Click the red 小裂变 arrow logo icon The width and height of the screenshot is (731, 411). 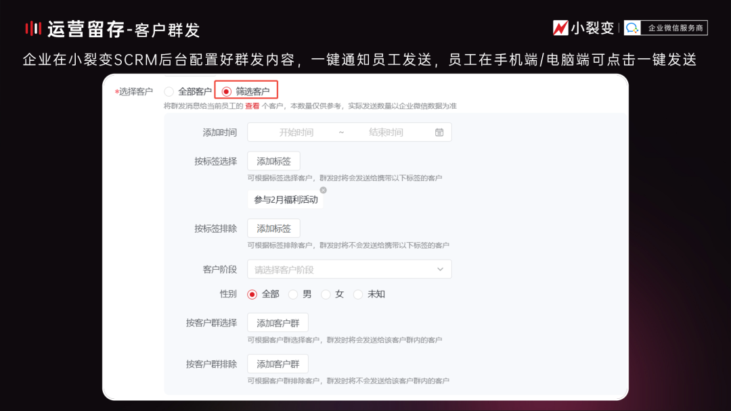560,28
